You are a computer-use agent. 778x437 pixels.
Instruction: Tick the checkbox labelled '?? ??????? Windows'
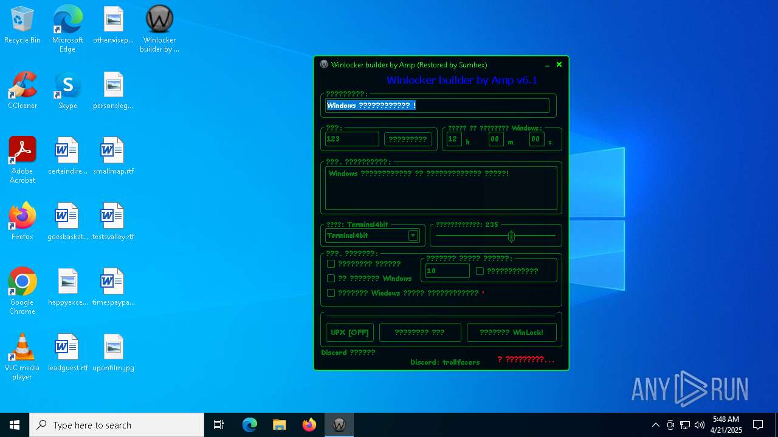pos(331,278)
